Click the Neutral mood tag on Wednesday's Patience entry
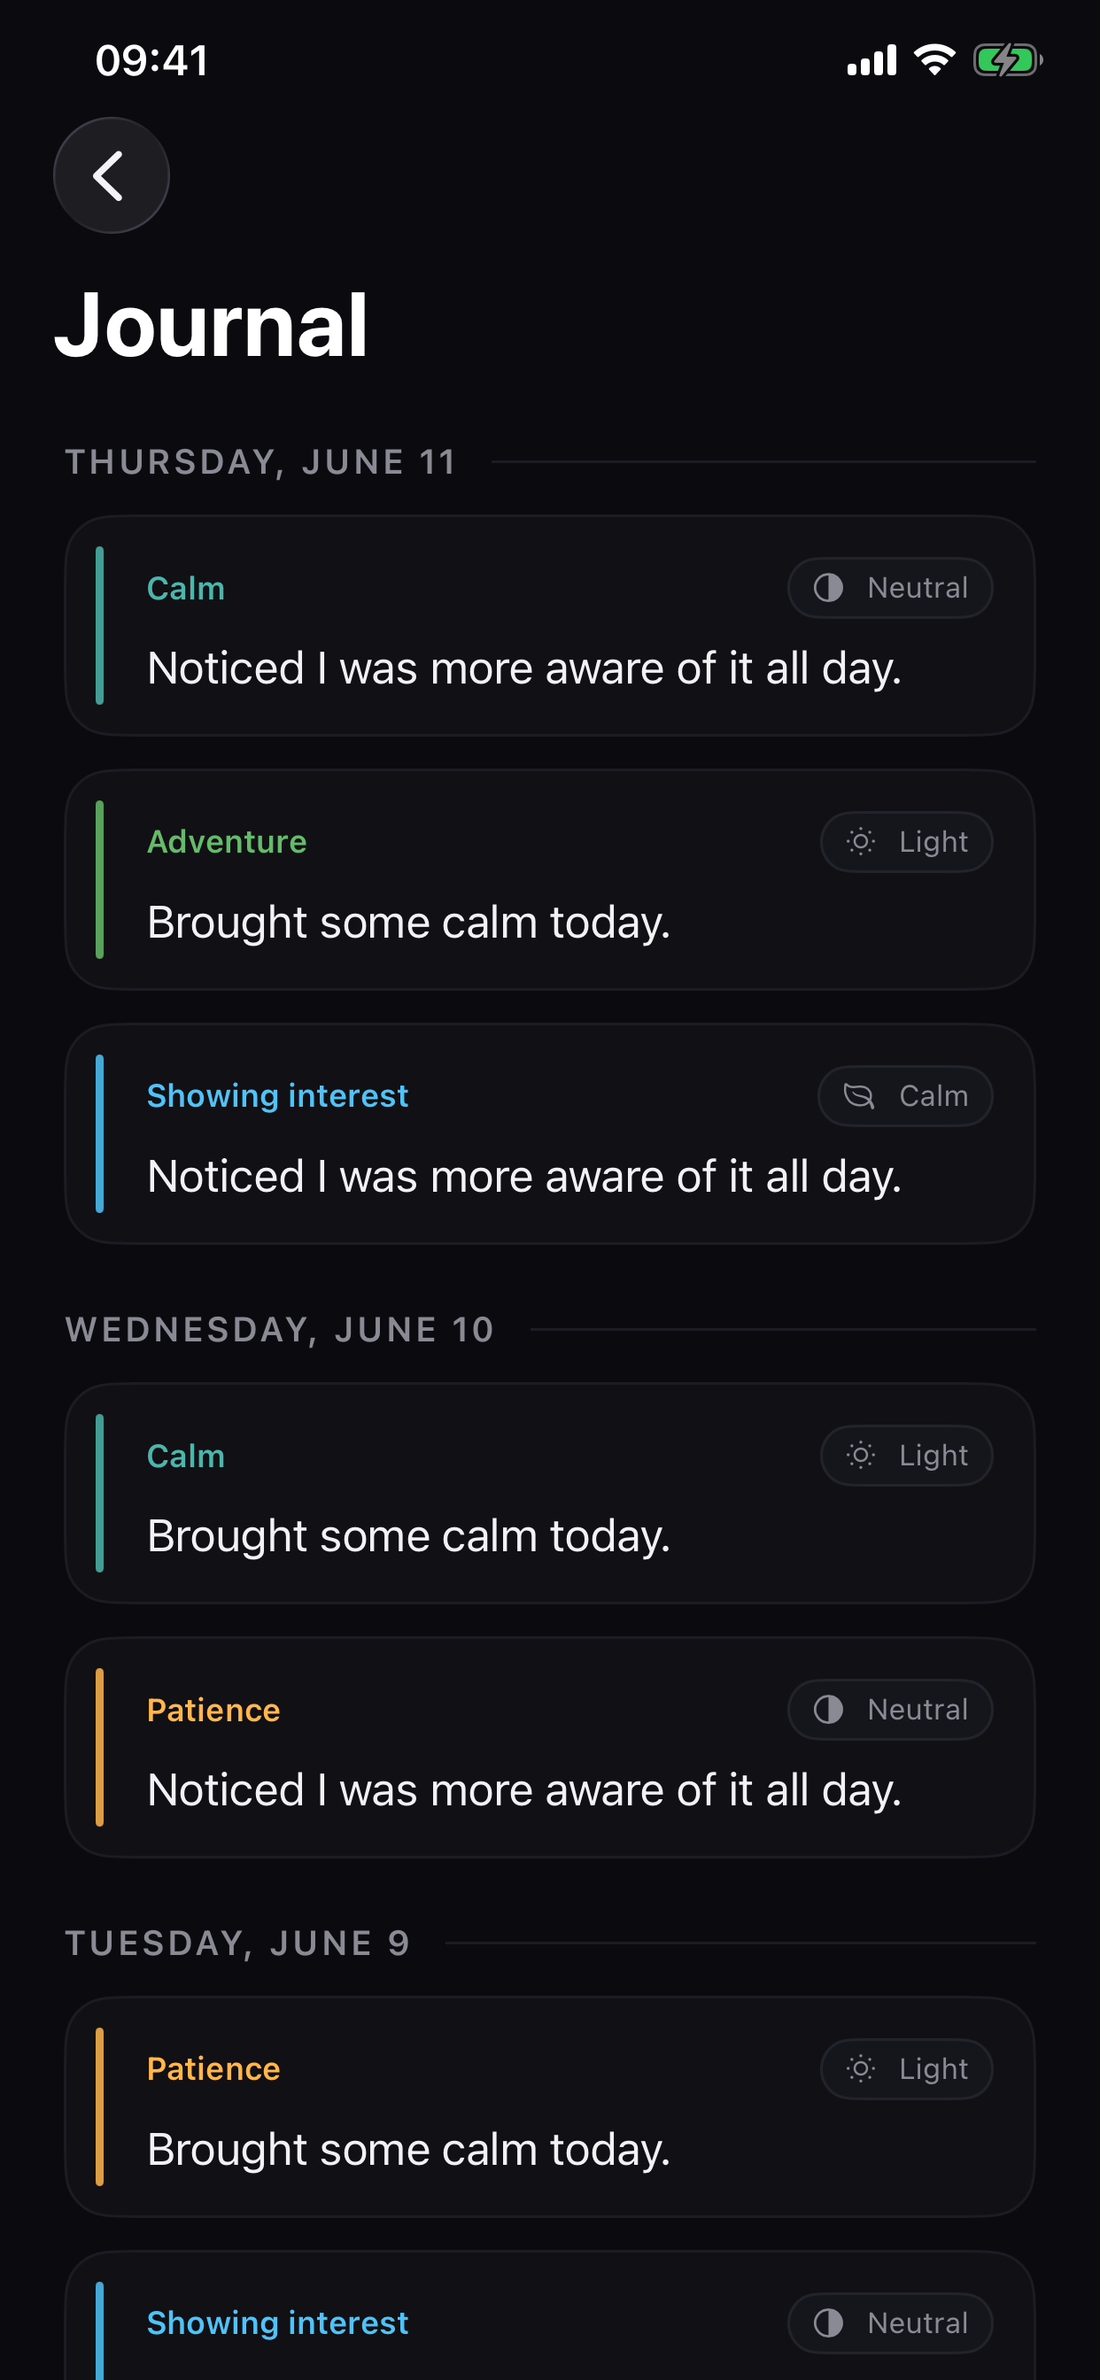Image resolution: width=1100 pixels, height=2380 pixels. click(890, 1709)
